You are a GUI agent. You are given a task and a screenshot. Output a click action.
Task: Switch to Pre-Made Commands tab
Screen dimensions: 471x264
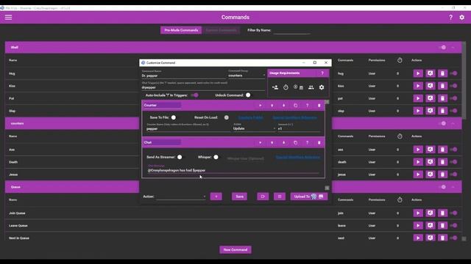coord(181,30)
